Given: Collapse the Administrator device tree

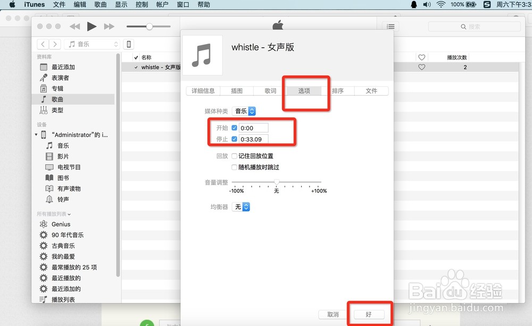Looking at the screenshot, I should [36, 135].
